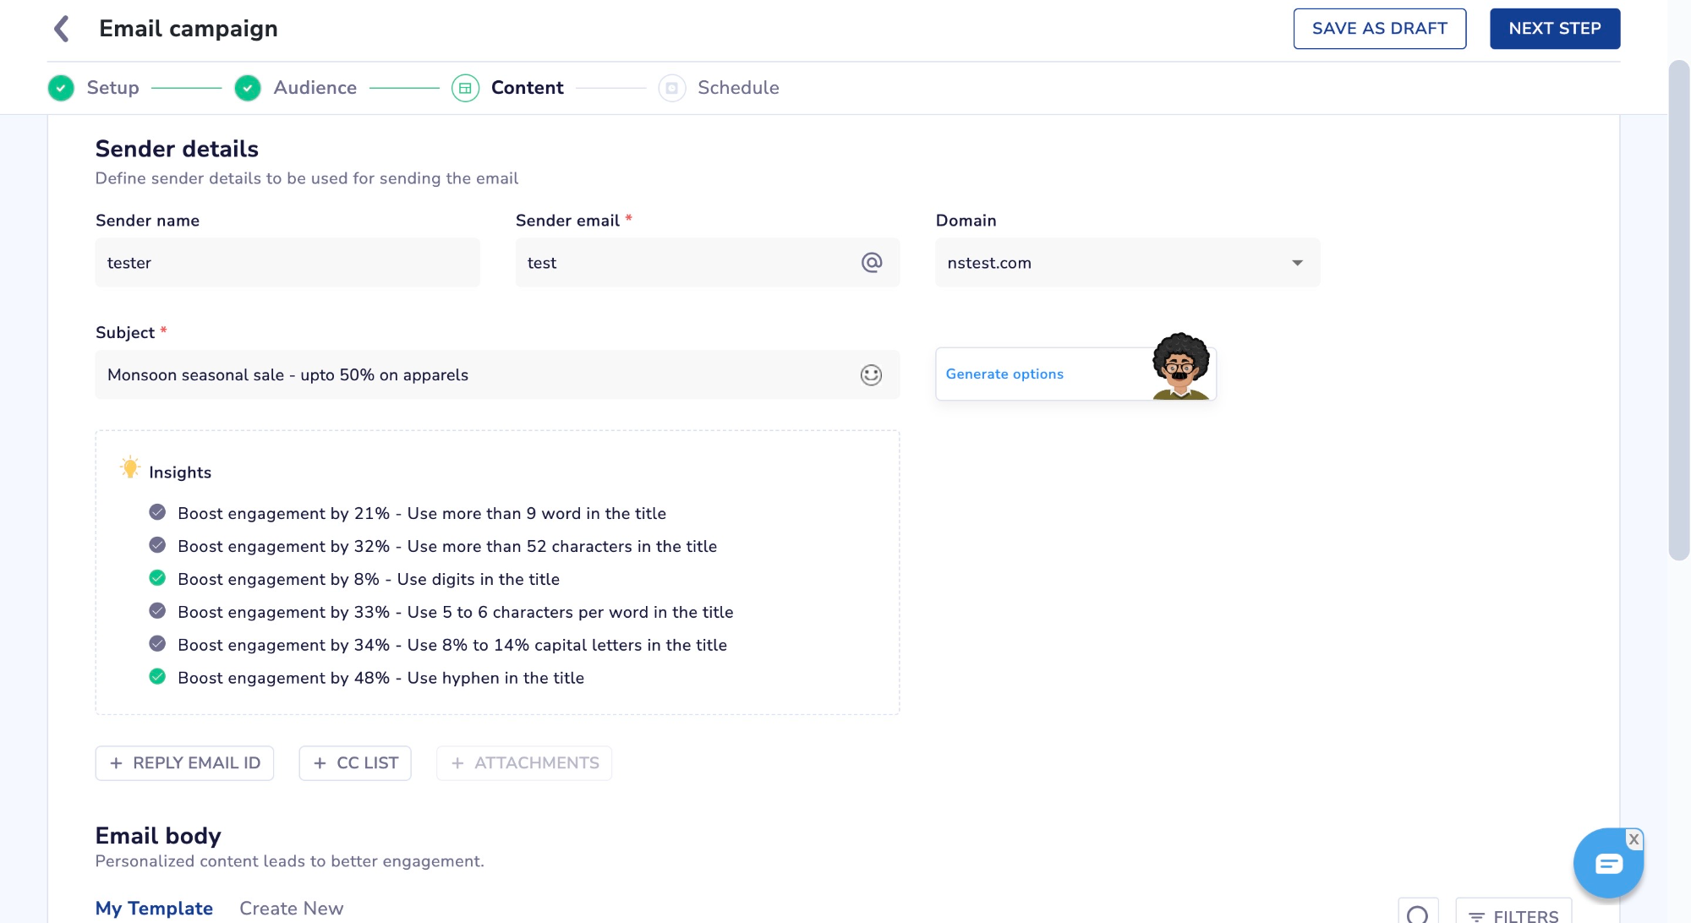Click Generate options link
Viewport: 1691px width, 923px height.
1004,374
